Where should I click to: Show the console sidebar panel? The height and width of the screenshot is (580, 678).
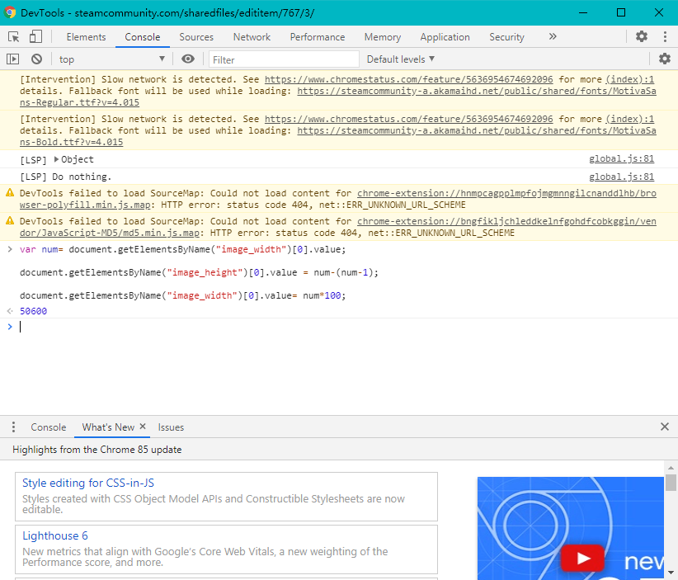tap(12, 59)
